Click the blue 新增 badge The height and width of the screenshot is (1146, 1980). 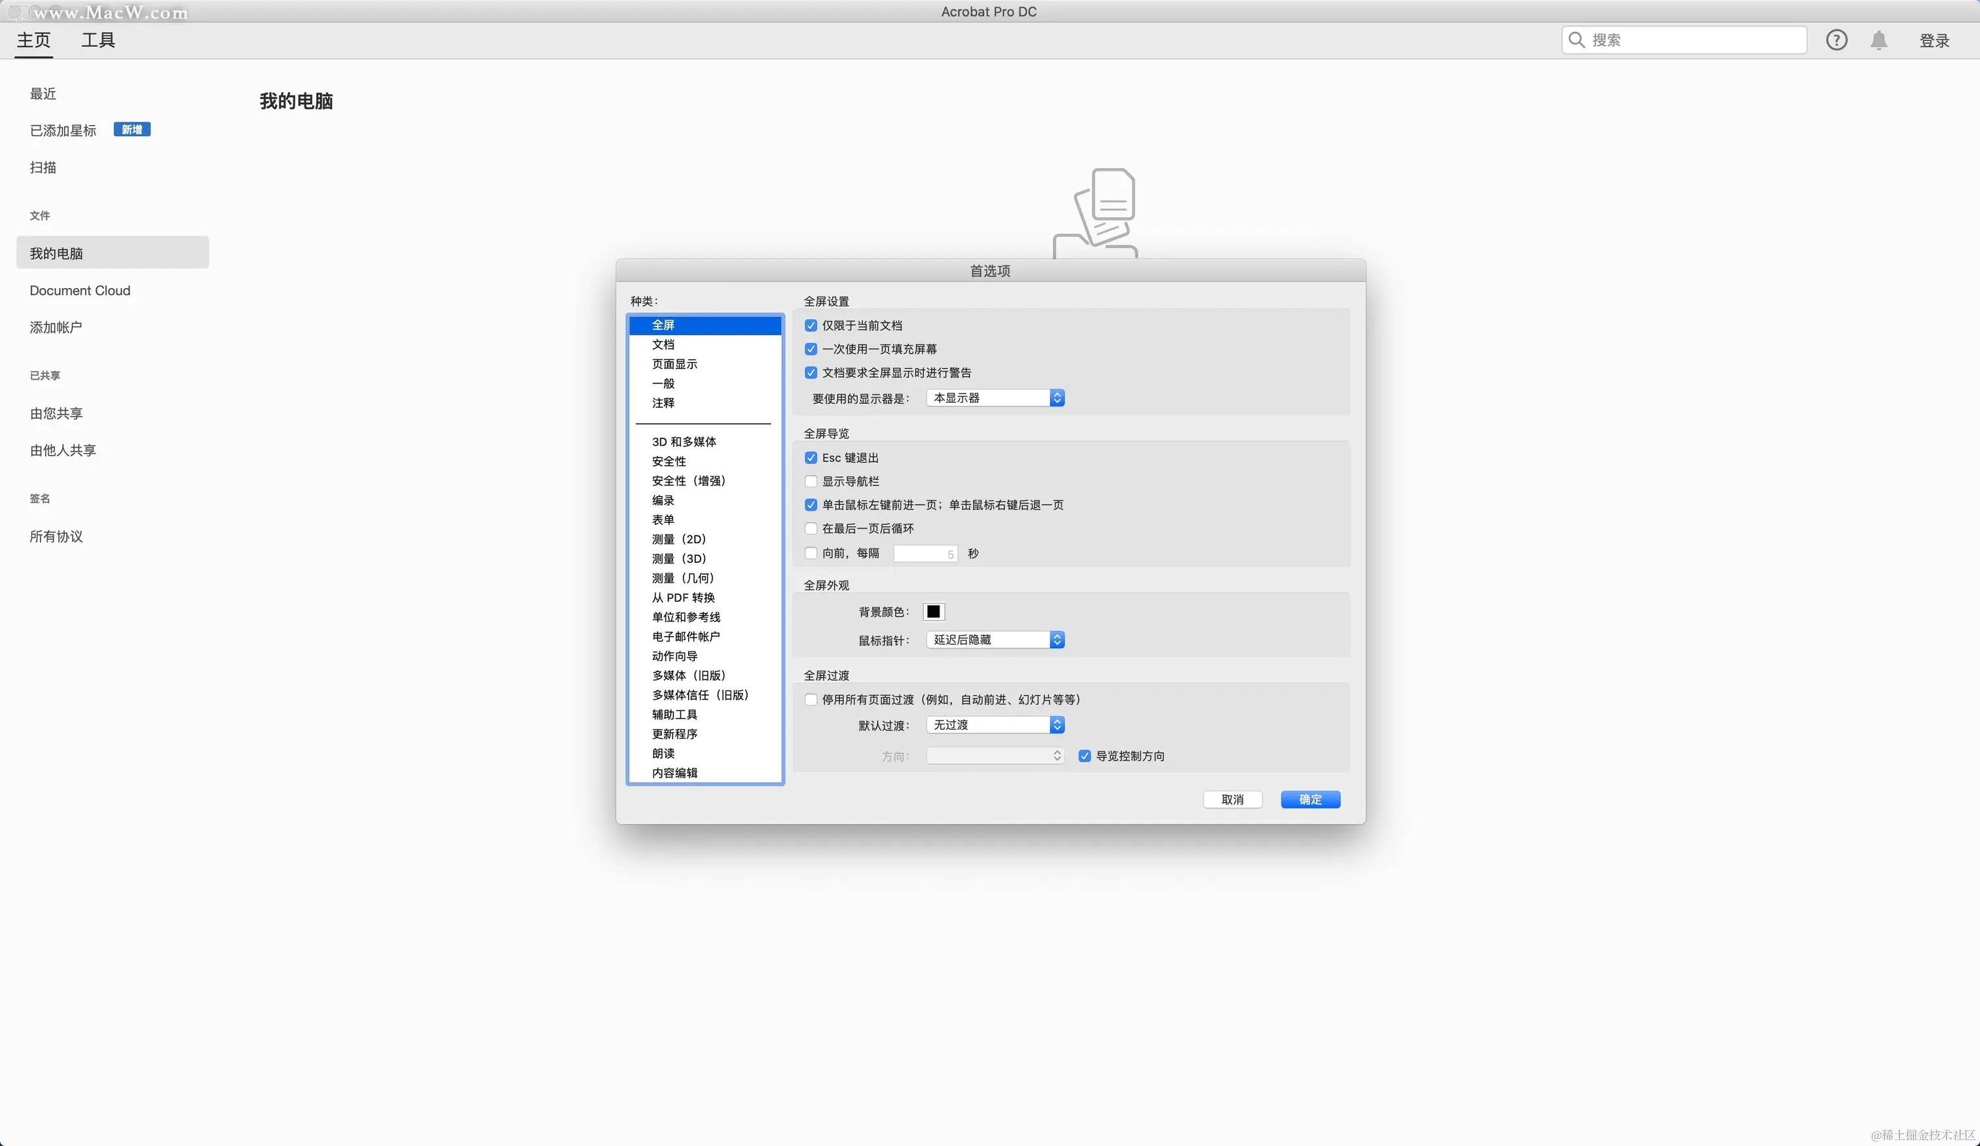tap(132, 130)
